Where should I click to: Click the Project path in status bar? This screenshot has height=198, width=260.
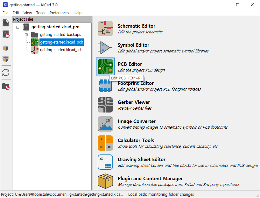(x=62, y=195)
